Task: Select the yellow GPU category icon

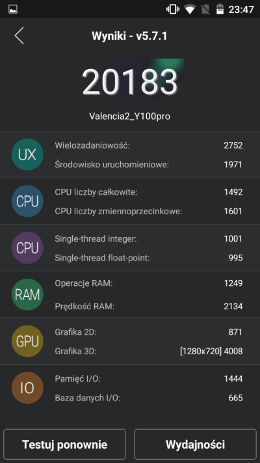Action: tap(27, 341)
